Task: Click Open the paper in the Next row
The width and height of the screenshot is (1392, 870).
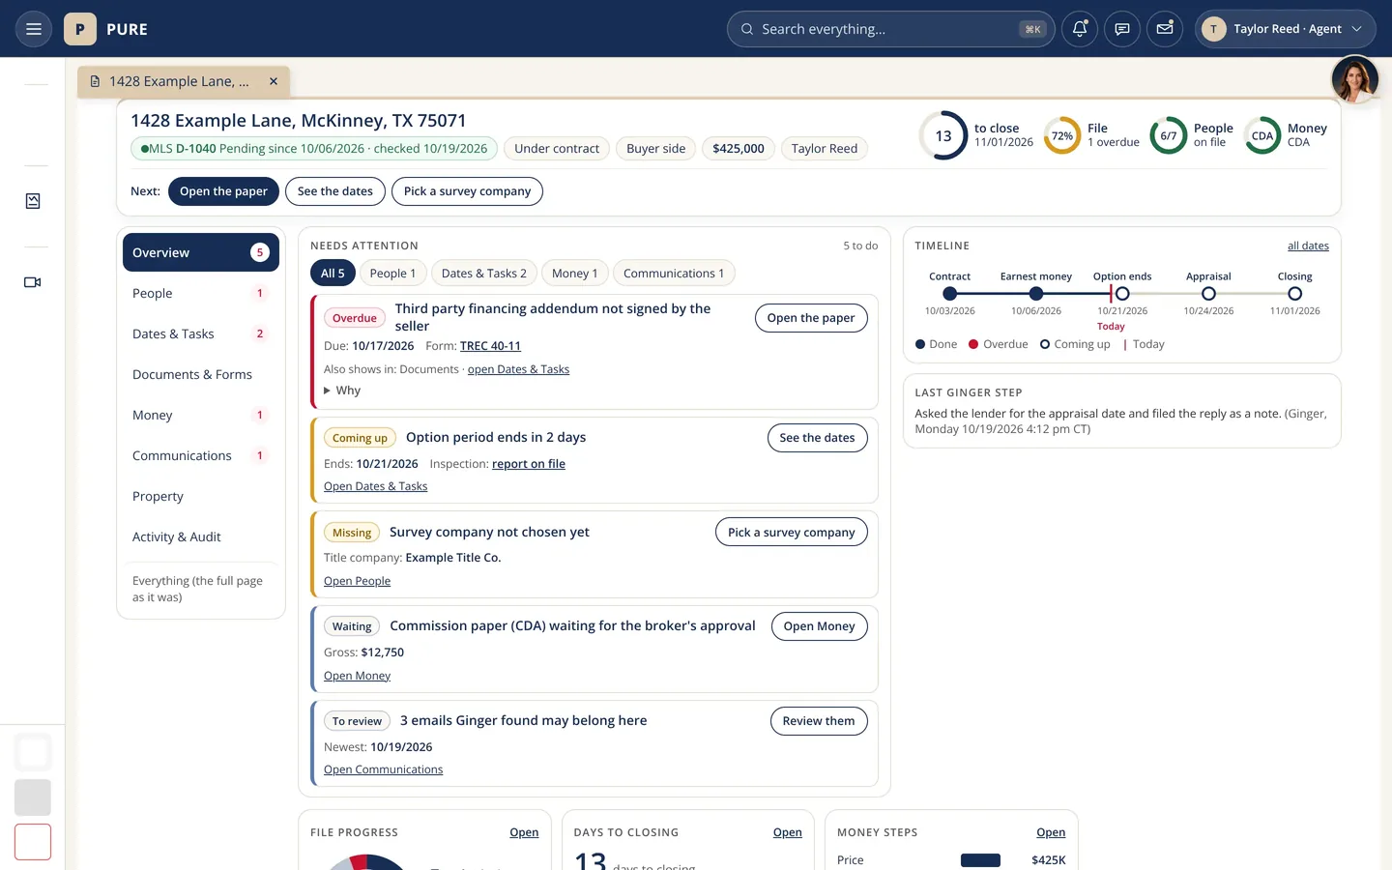Action: pyautogui.click(x=223, y=191)
